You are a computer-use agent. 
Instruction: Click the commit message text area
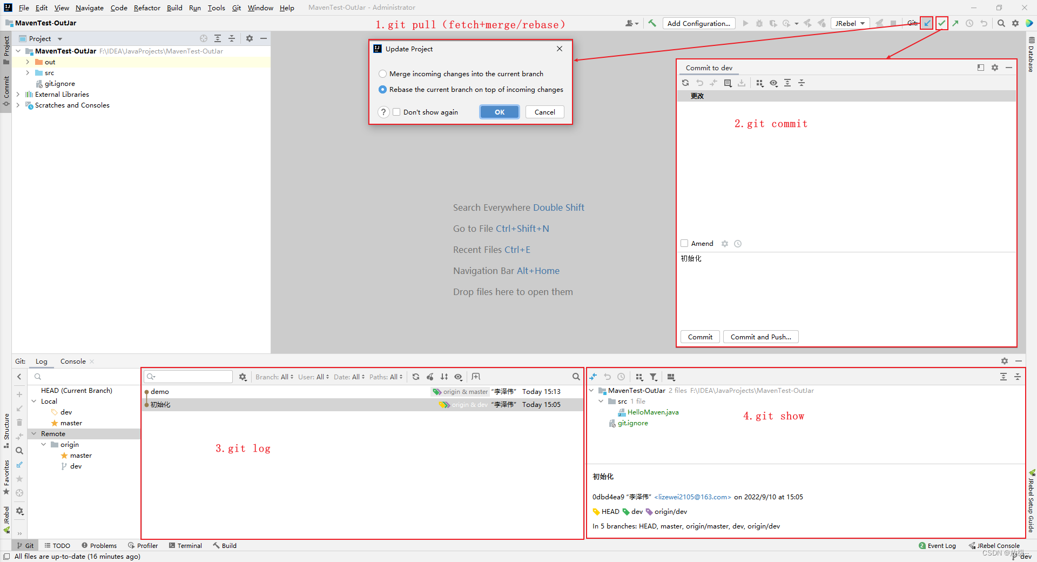(x=846, y=289)
